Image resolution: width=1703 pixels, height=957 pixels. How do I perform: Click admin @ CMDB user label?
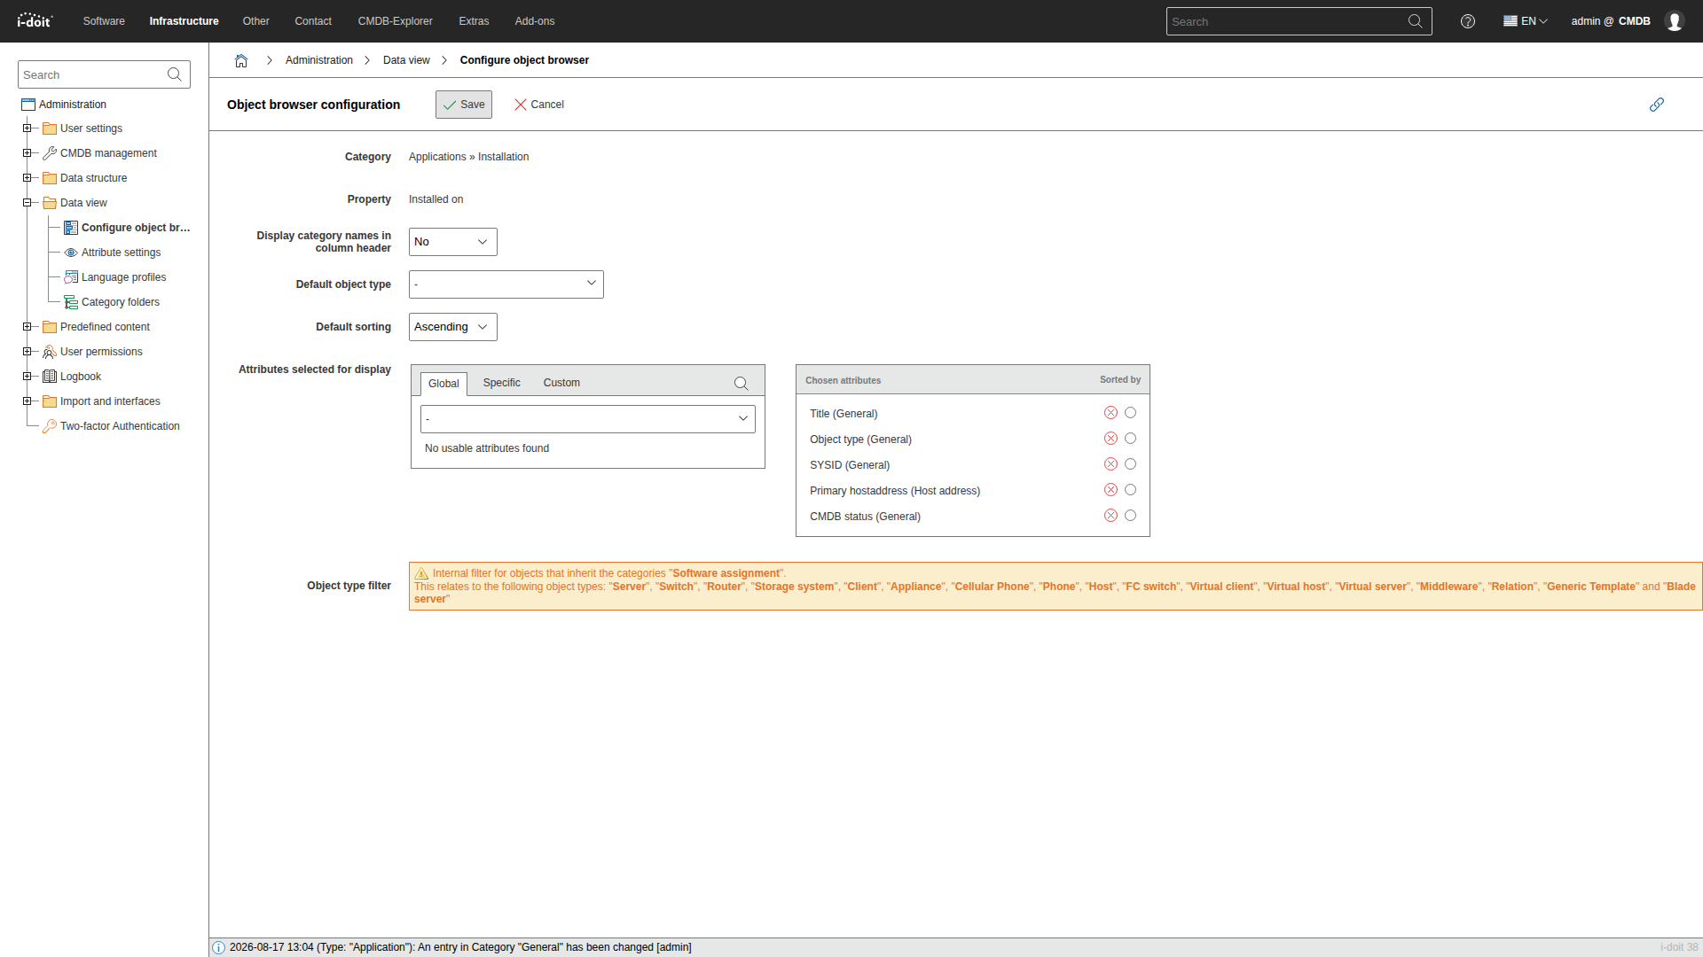1611,21
